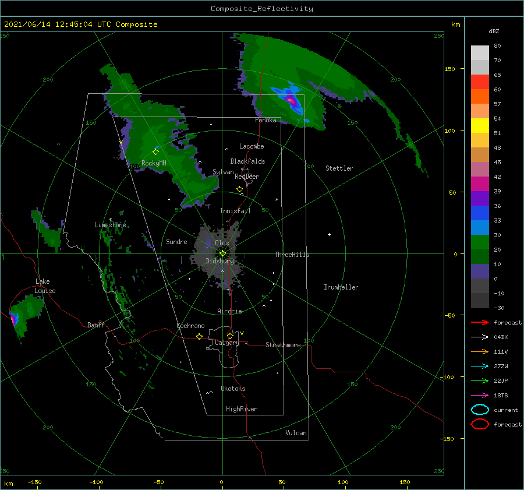Image resolution: width=524 pixels, height=490 pixels.
Task: Click the Didsbury label
Action: 219,261
